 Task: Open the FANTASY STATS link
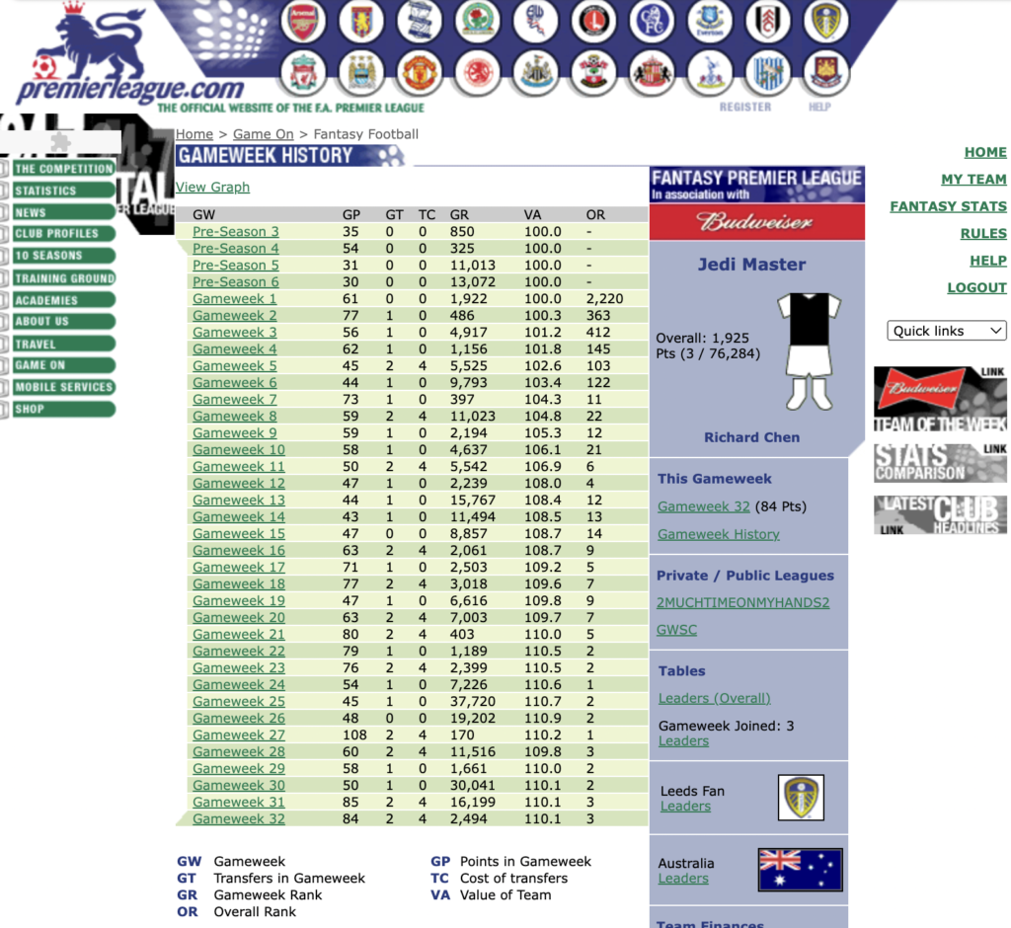[949, 206]
